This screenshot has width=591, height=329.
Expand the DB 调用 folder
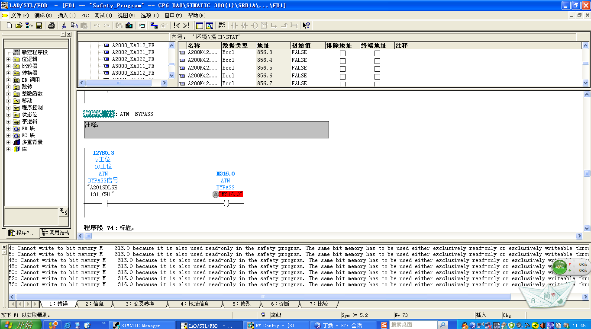click(9, 80)
